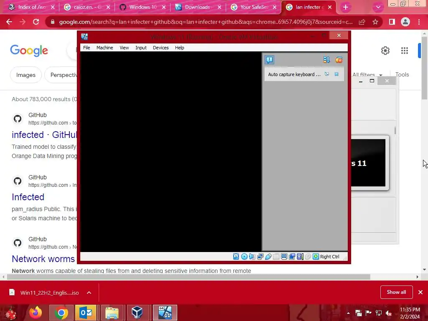Dismiss the Auto capture keyboard notification
428x321 pixels.
[x=336, y=74]
